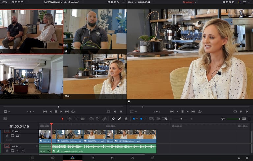Stop playback in the timeline viewer
The image size is (253, 161).
pos(183,112)
